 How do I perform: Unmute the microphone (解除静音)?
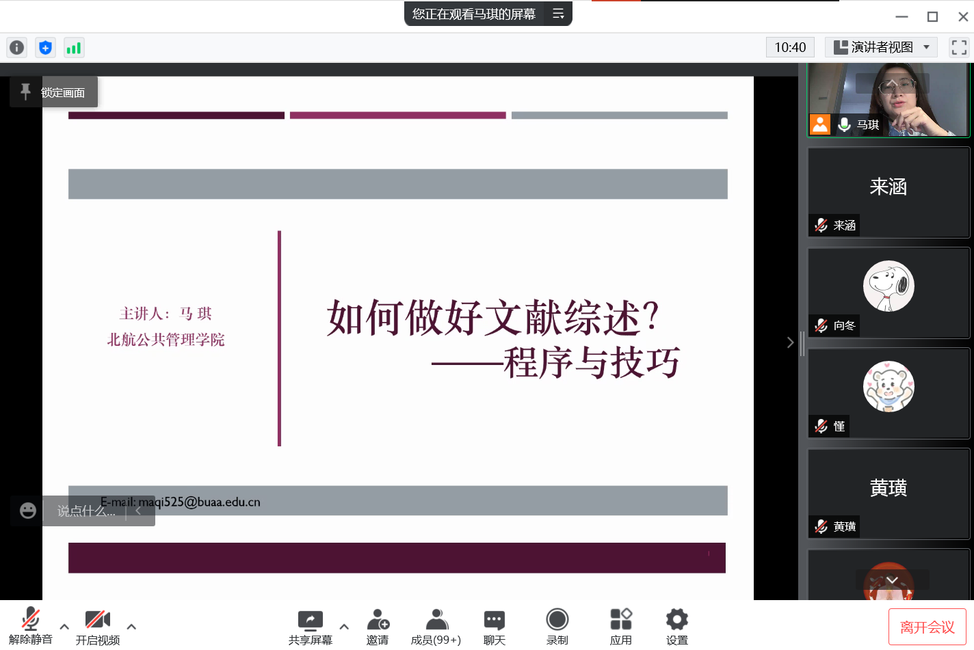pyautogui.click(x=30, y=627)
